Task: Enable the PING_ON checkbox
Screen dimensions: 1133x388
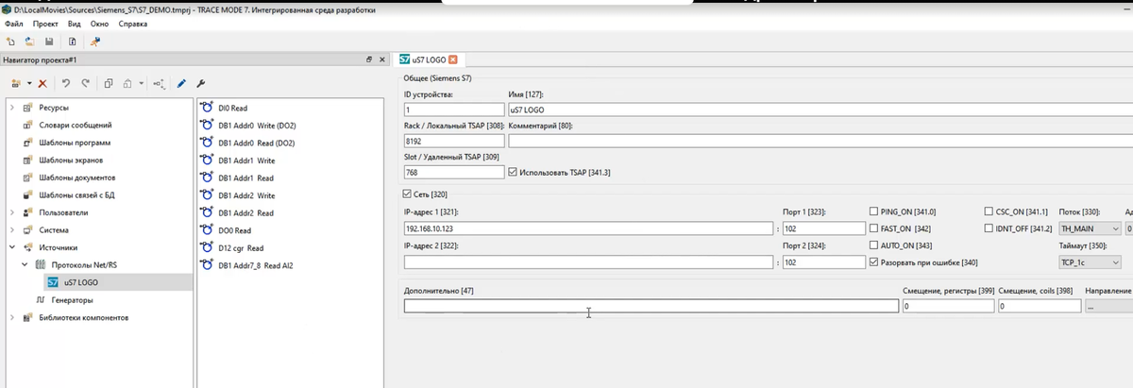Action: 873,211
